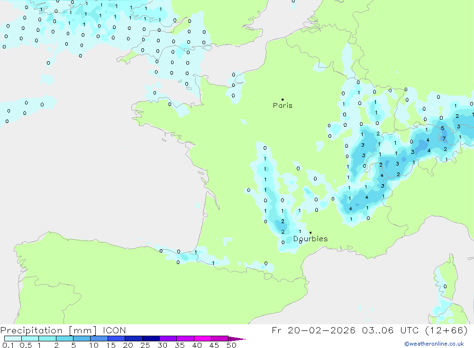474x348 pixels.
Task: Select the black dot marker above Dourbies
Action: pos(310,233)
